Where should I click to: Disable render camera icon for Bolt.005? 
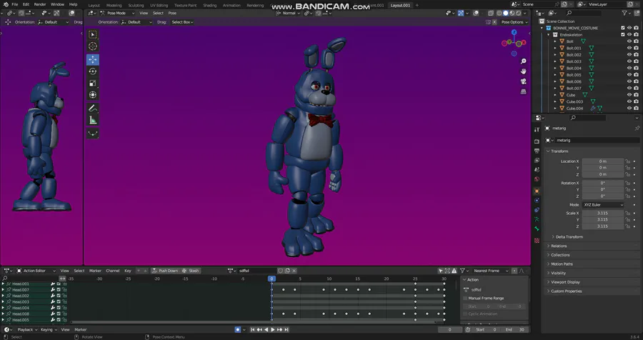tap(636, 75)
